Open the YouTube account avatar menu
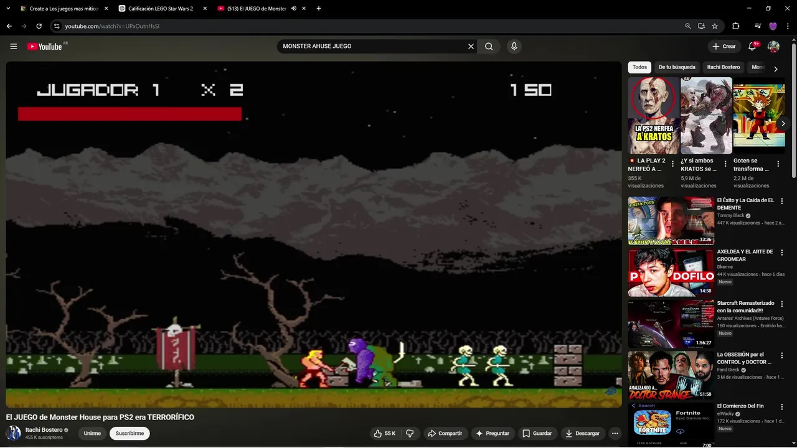The image size is (797, 448). 773,47
